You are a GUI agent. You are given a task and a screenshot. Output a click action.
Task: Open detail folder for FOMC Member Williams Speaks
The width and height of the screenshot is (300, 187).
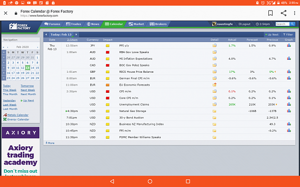[x=214, y=137]
